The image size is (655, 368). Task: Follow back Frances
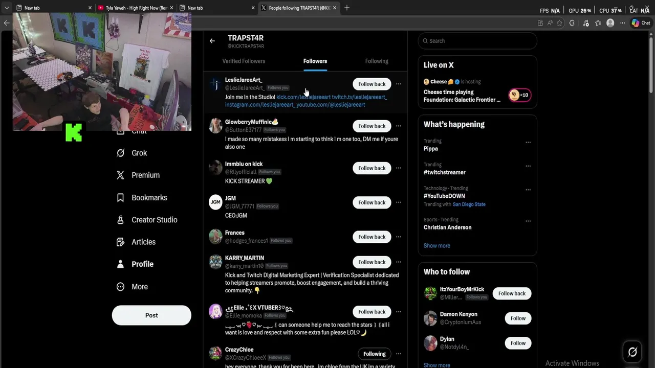coord(372,237)
